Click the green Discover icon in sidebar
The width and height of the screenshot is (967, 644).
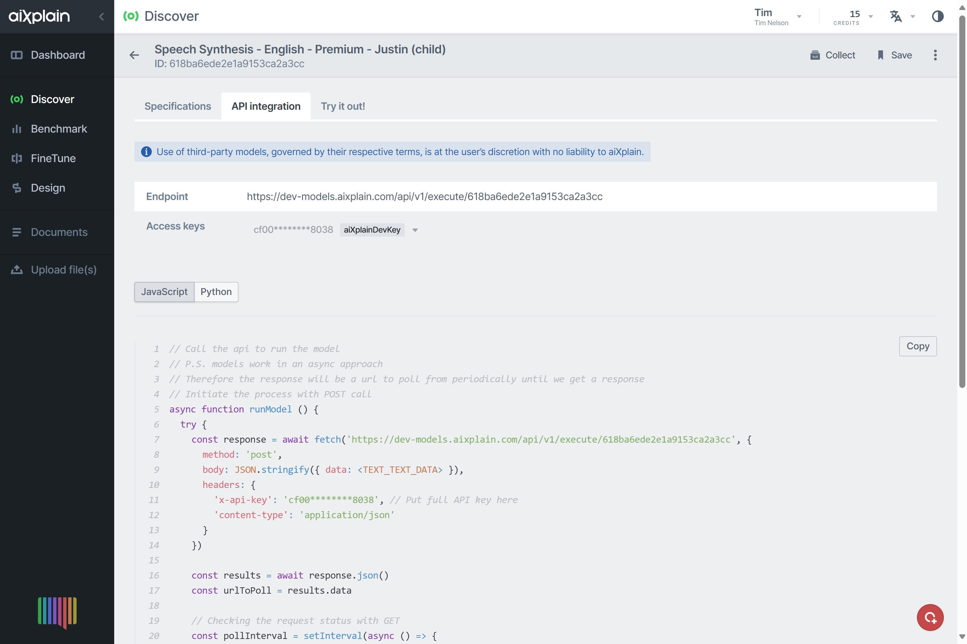16,99
